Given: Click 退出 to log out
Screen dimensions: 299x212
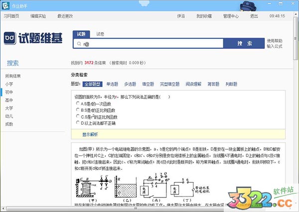Looking at the screenshot, I should [x=254, y=16].
